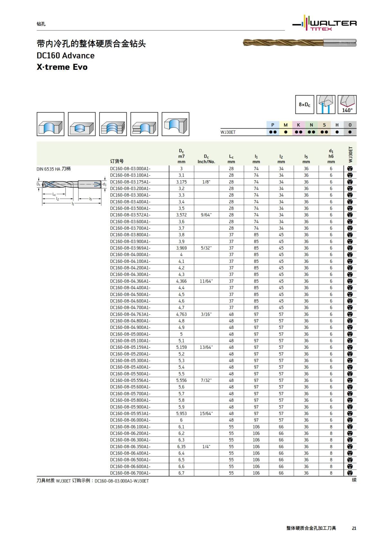
Task: Click the O material group header
Action: (x=350, y=125)
